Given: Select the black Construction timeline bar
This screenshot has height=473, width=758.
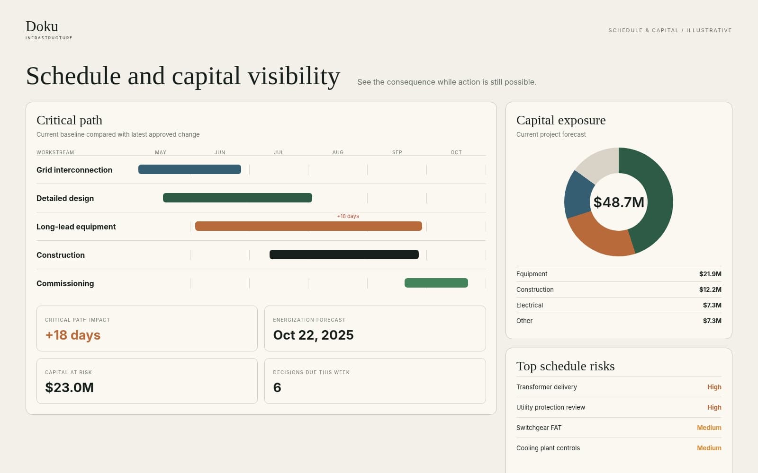Looking at the screenshot, I should [x=344, y=254].
